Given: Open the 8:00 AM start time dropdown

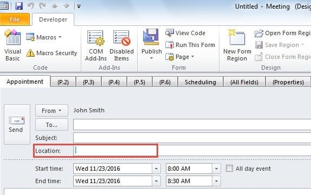Looking at the screenshot, I should [x=216, y=169].
